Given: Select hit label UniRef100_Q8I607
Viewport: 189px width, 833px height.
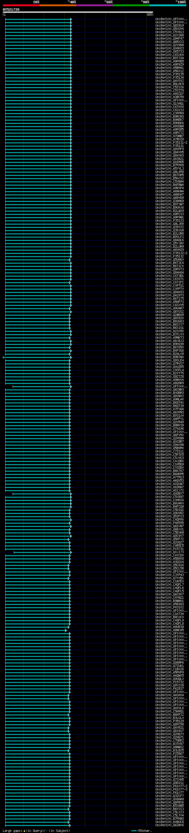Looking at the screenshot, I should coord(170,731).
